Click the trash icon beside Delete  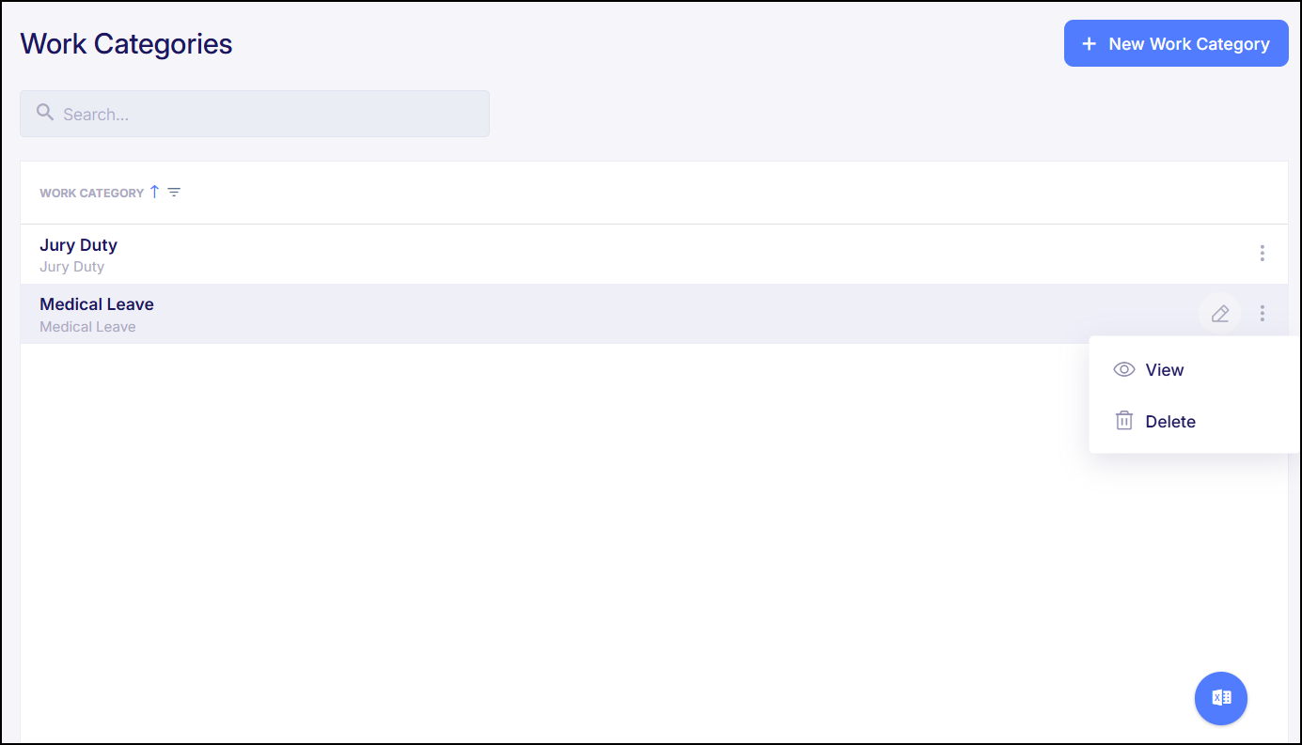(1123, 421)
